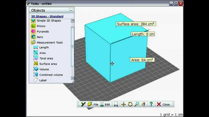Click the scissors Edit icon
Viewport: 209px width, 117px height.
pos(102,104)
